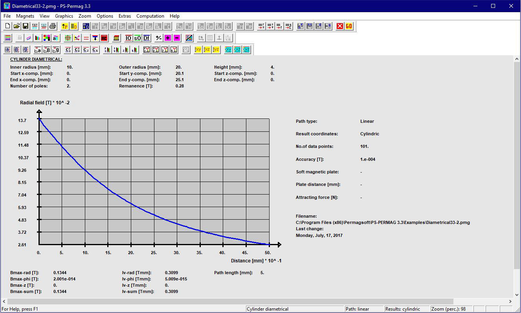Open the Magnets menu
Screen dimensions: 521x313
point(25,16)
